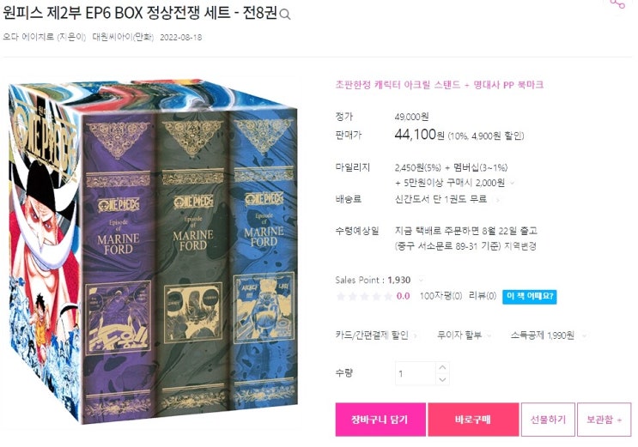Screen dimensions: 638x447
Task: Click the quantity input field
Action: pyautogui.click(x=416, y=373)
